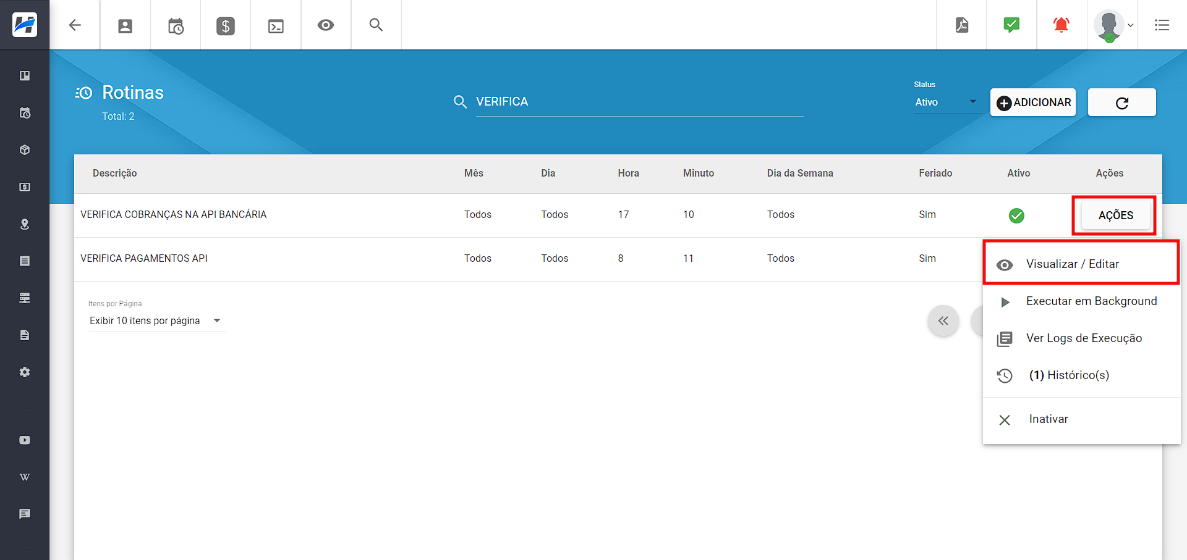Open the sidebar video play icon

click(25, 440)
